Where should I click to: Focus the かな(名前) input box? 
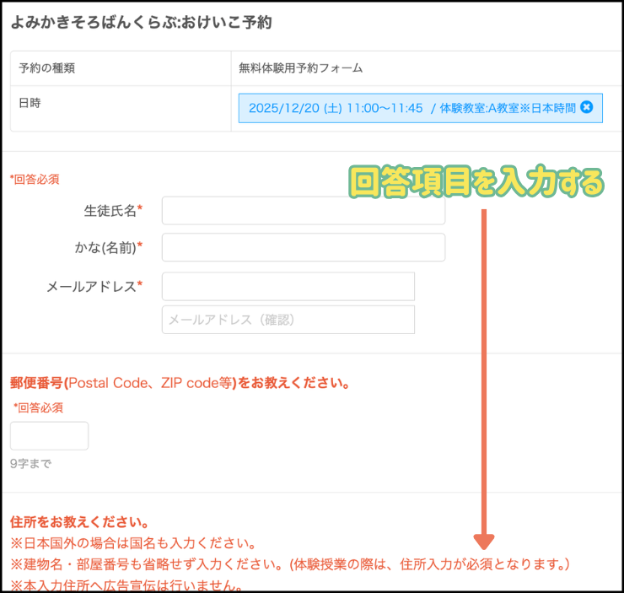[303, 248]
